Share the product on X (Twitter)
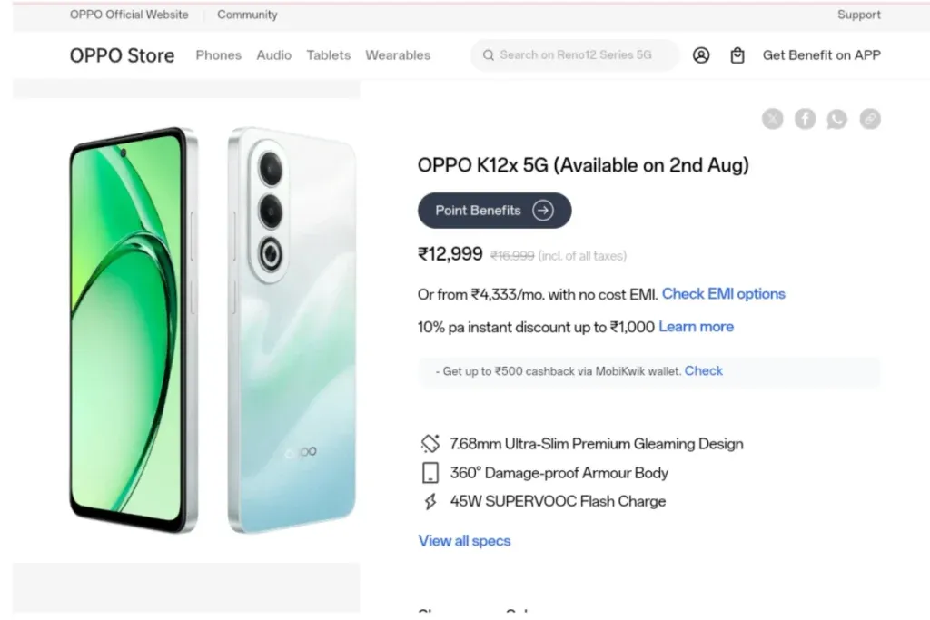The image size is (930, 620). (772, 119)
